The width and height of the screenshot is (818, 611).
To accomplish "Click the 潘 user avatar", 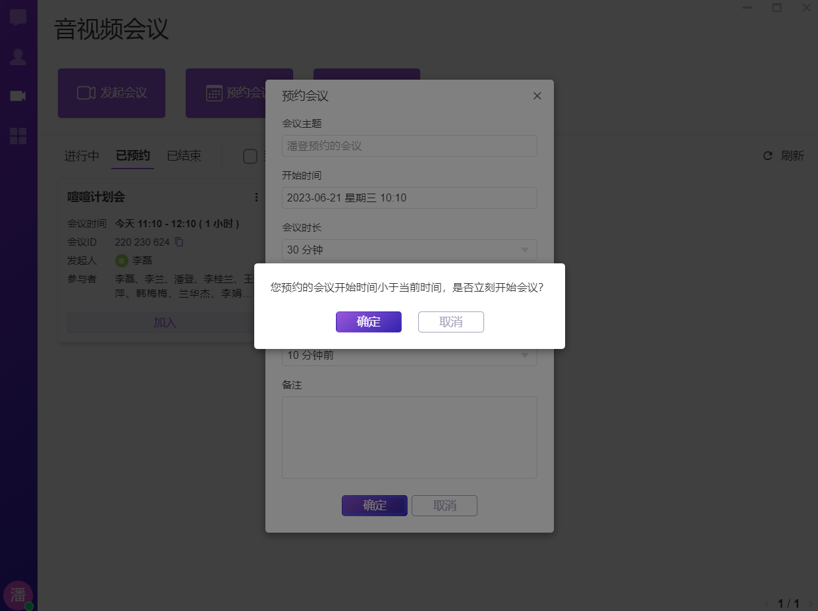I will tap(18, 595).
